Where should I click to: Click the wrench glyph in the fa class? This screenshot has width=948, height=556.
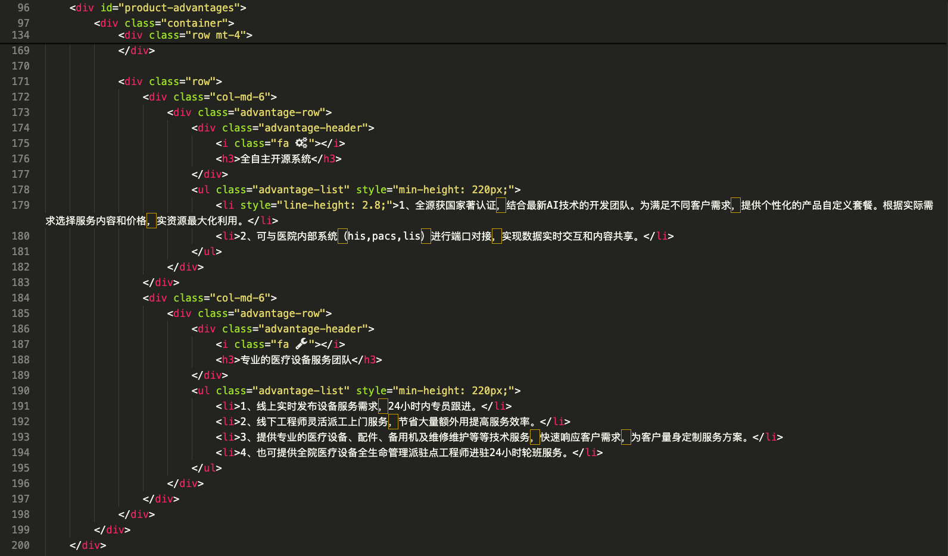(x=301, y=344)
